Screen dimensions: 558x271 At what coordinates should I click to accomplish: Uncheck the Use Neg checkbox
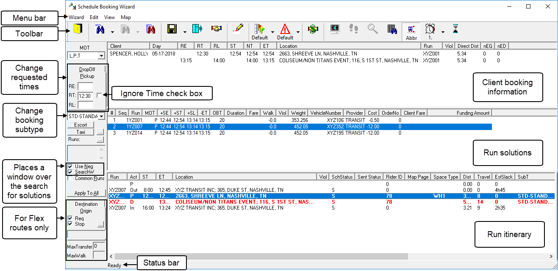pos(69,166)
